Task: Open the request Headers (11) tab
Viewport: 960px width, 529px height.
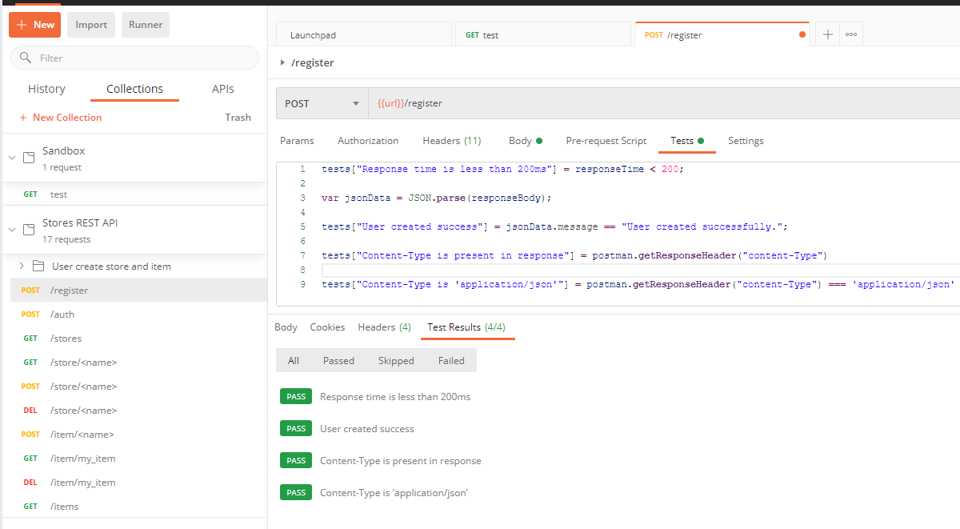Action: 452,141
